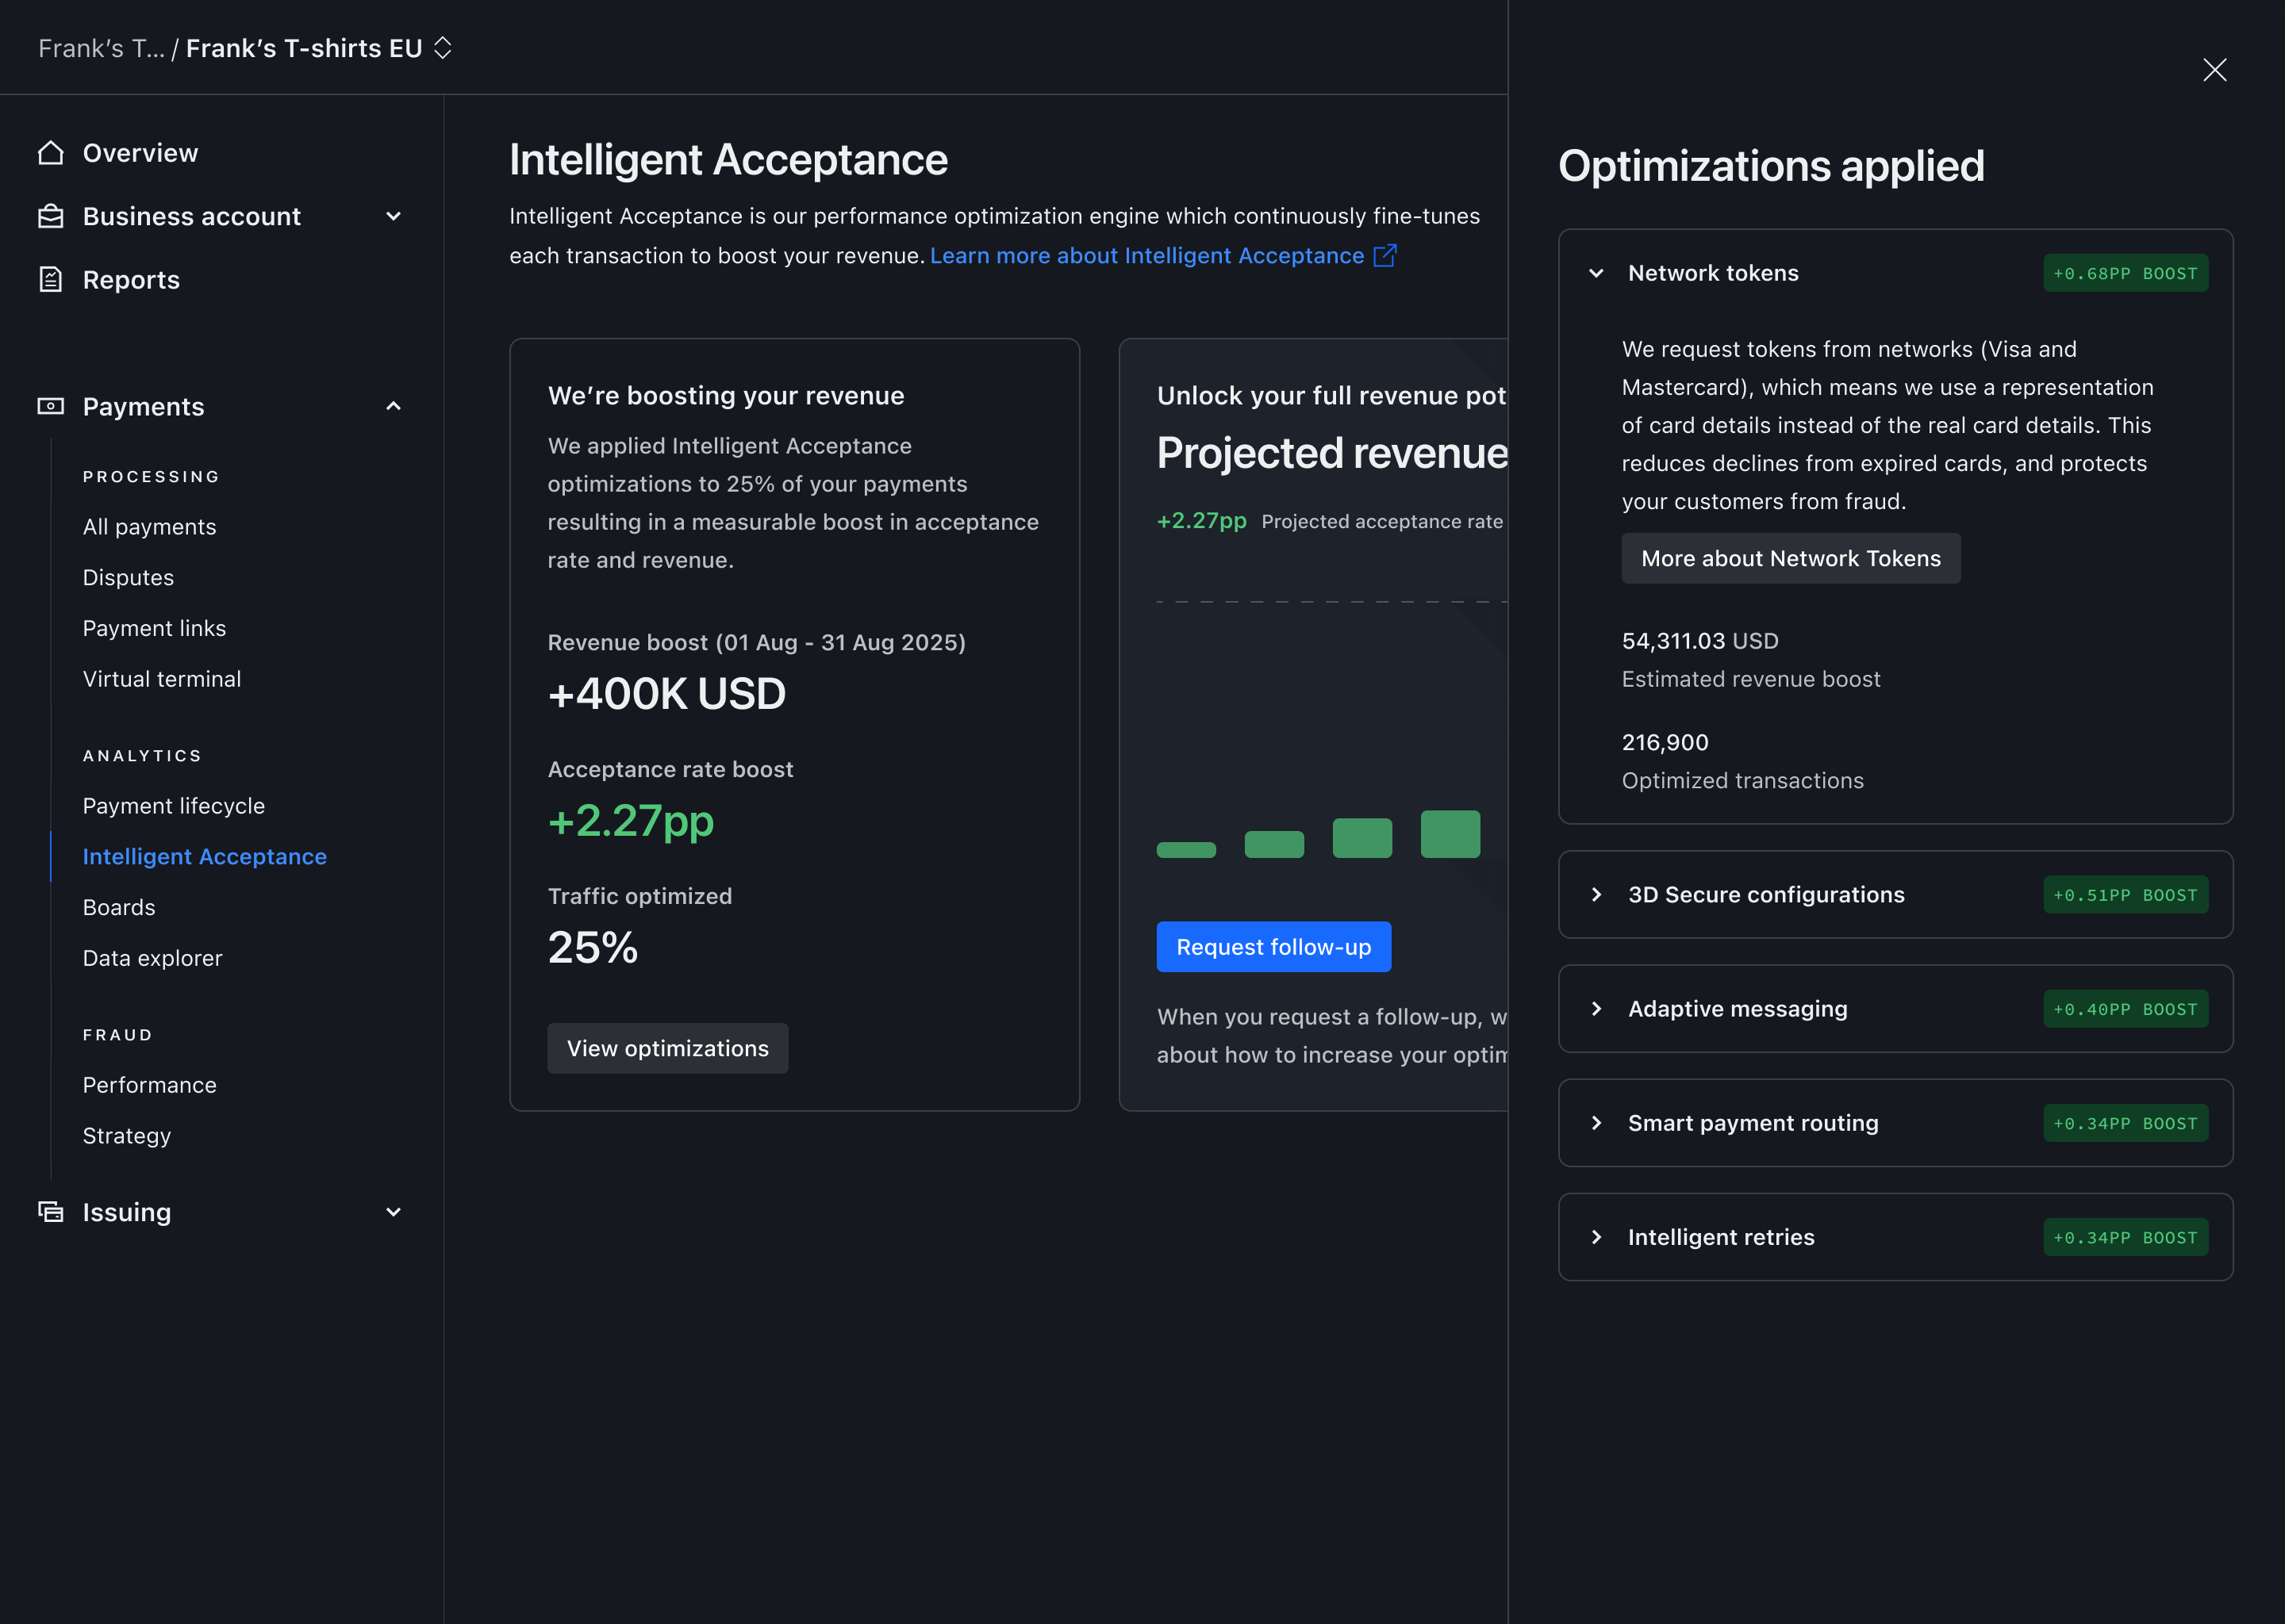This screenshot has height=1624, width=2285.
Task: Expand Smart payment routing chevron
Action: [1596, 1123]
